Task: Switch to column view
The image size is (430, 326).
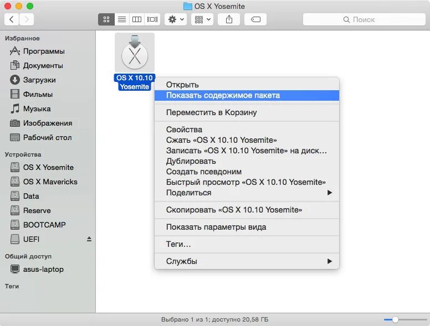Action: click(x=136, y=19)
